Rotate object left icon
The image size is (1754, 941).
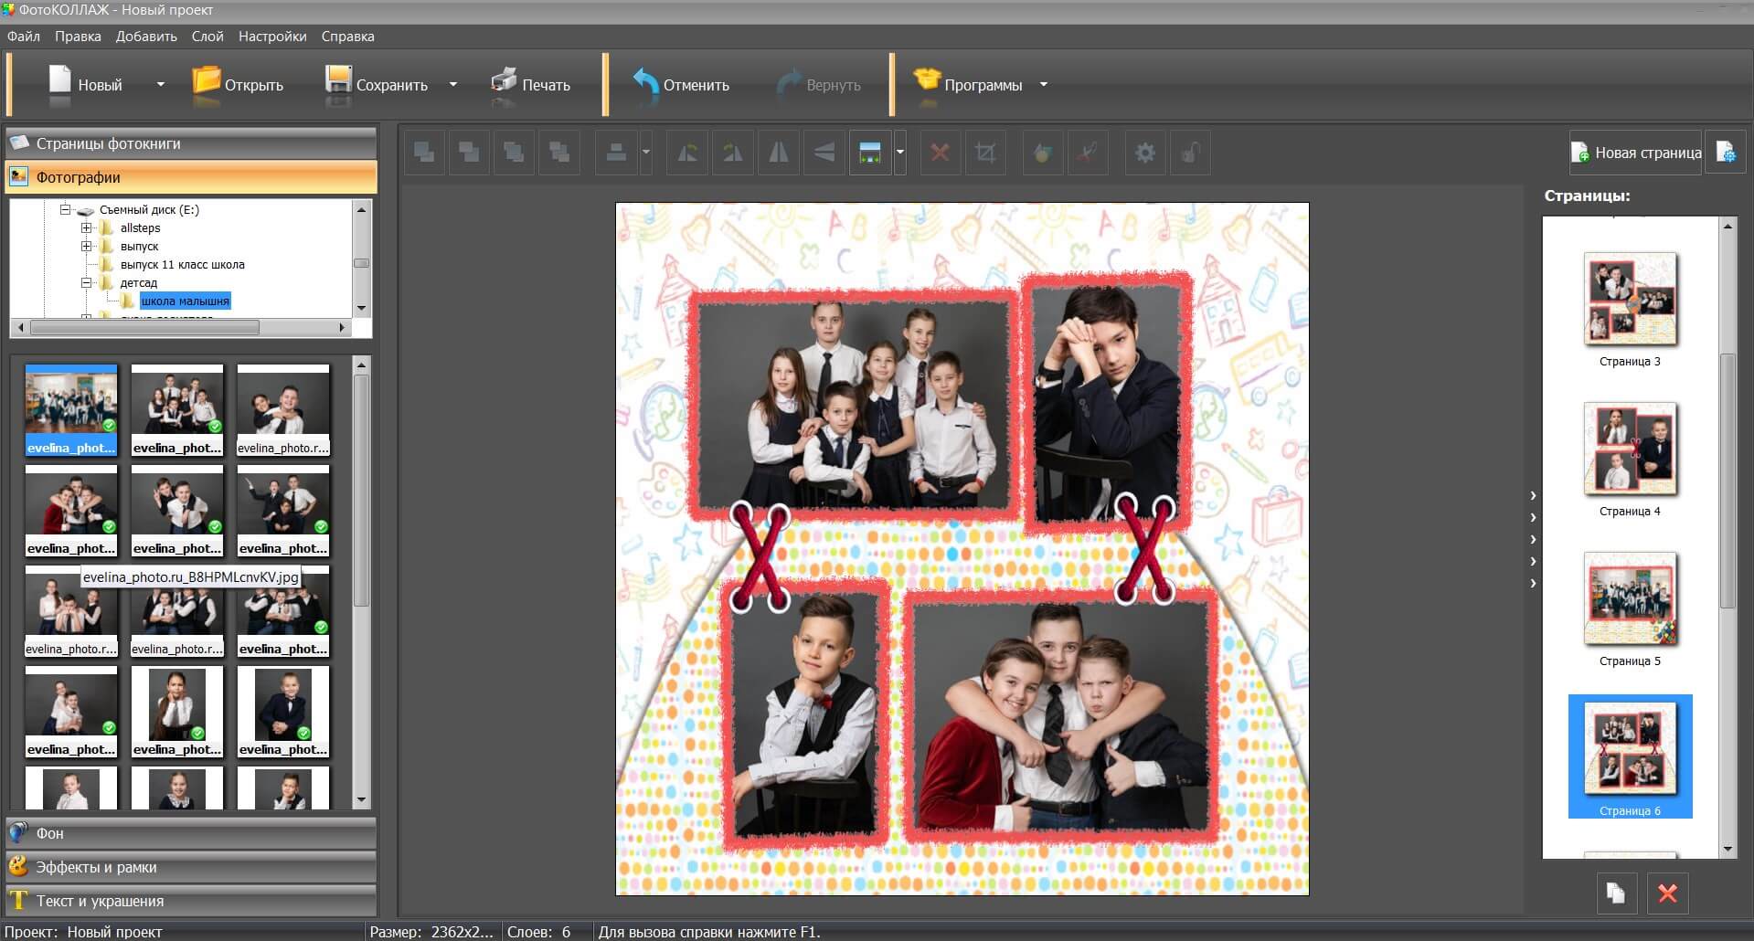click(x=687, y=153)
